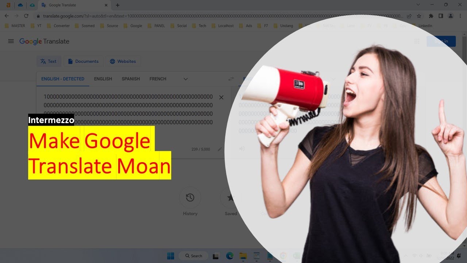Screen dimensions: 467x263
Task: Listen to the translated text speaker
Action: pyautogui.click(x=242, y=149)
